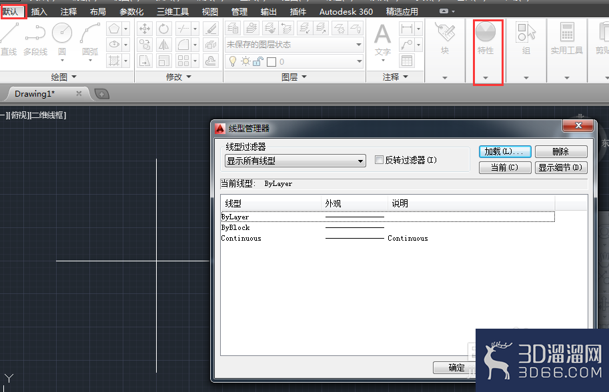The height and width of the screenshot is (392, 609).
Task: Toggle the Invert filter (反转过滤器) checkbox
Action: point(379,159)
